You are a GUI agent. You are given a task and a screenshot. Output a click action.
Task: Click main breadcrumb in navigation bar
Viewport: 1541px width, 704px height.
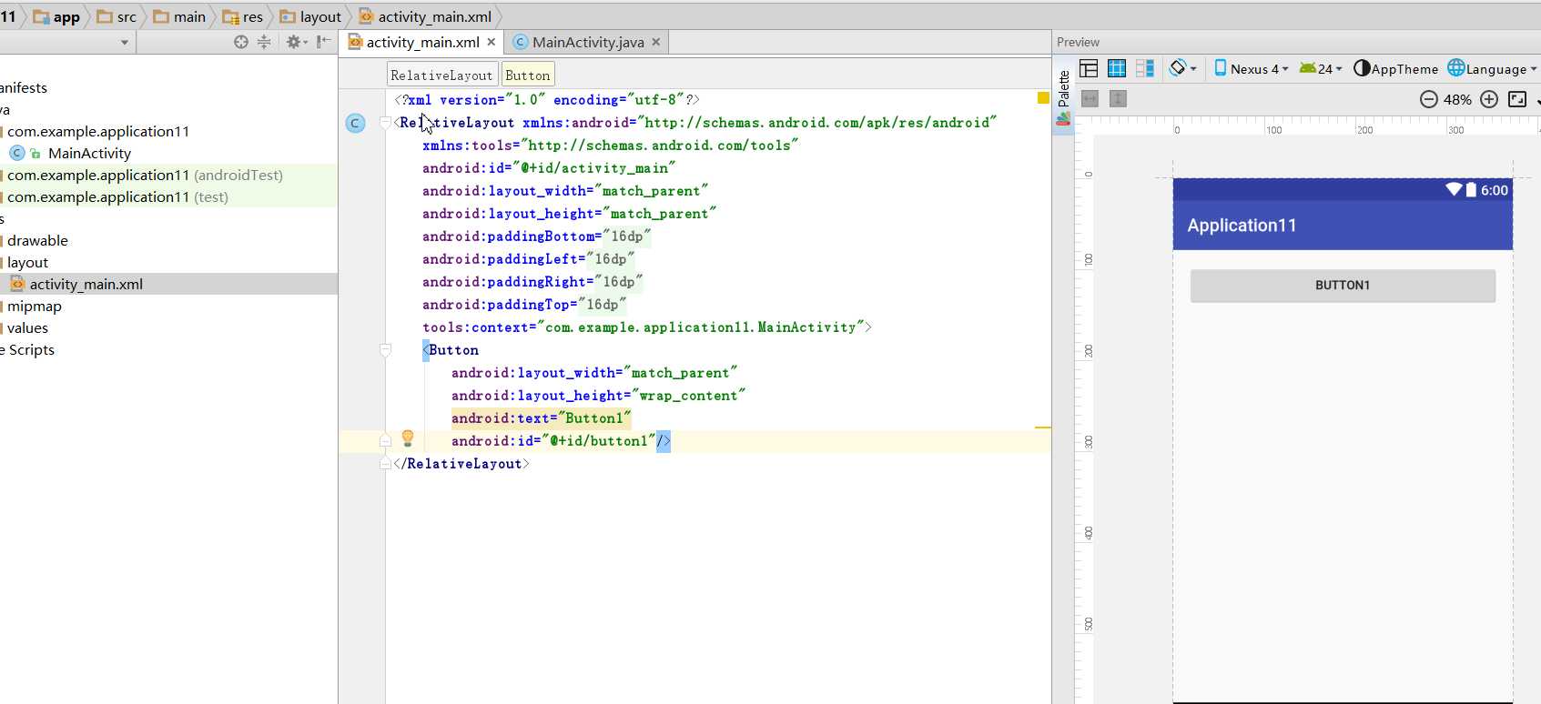[x=179, y=16]
